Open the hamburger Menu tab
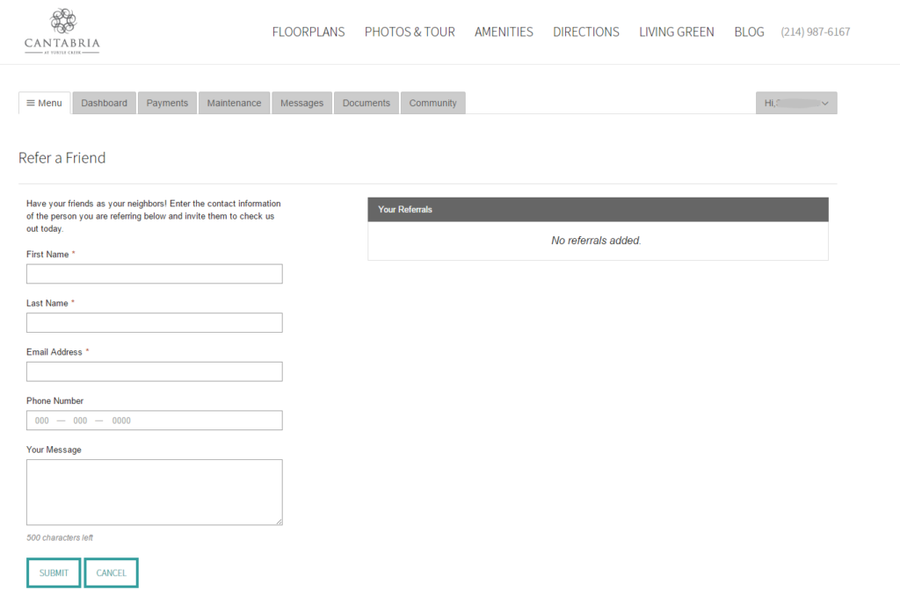The height and width of the screenshot is (590, 900). coord(44,103)
